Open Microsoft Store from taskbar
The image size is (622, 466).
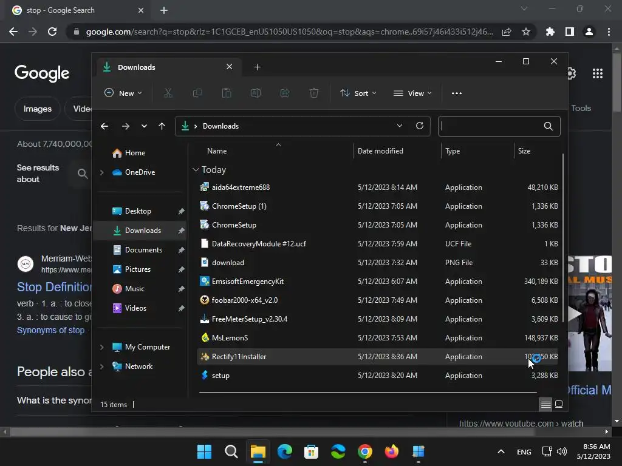tap(312, 451)
